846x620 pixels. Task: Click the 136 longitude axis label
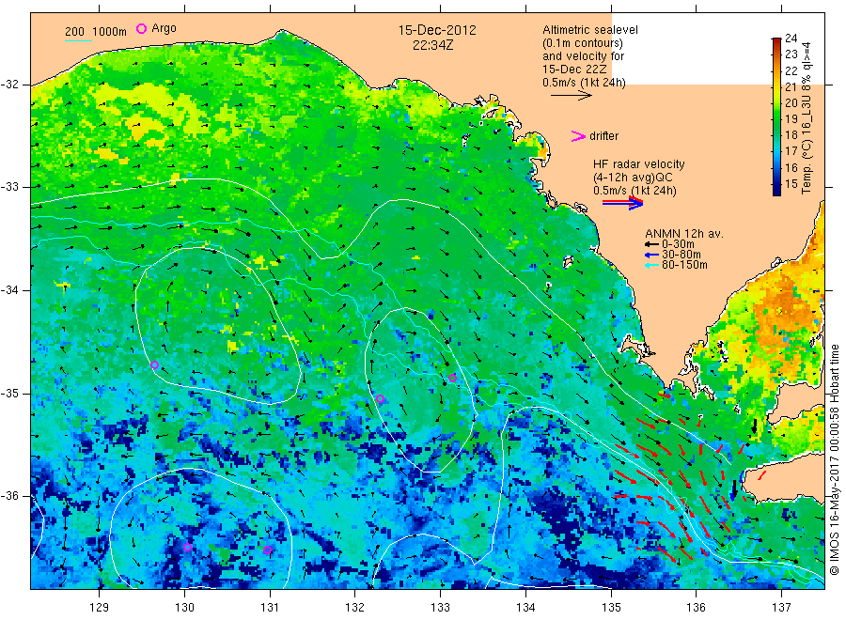pos(696,607)
